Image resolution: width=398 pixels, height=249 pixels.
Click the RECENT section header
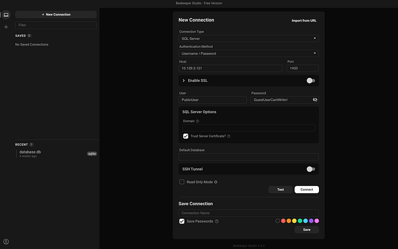pos(22,144)
